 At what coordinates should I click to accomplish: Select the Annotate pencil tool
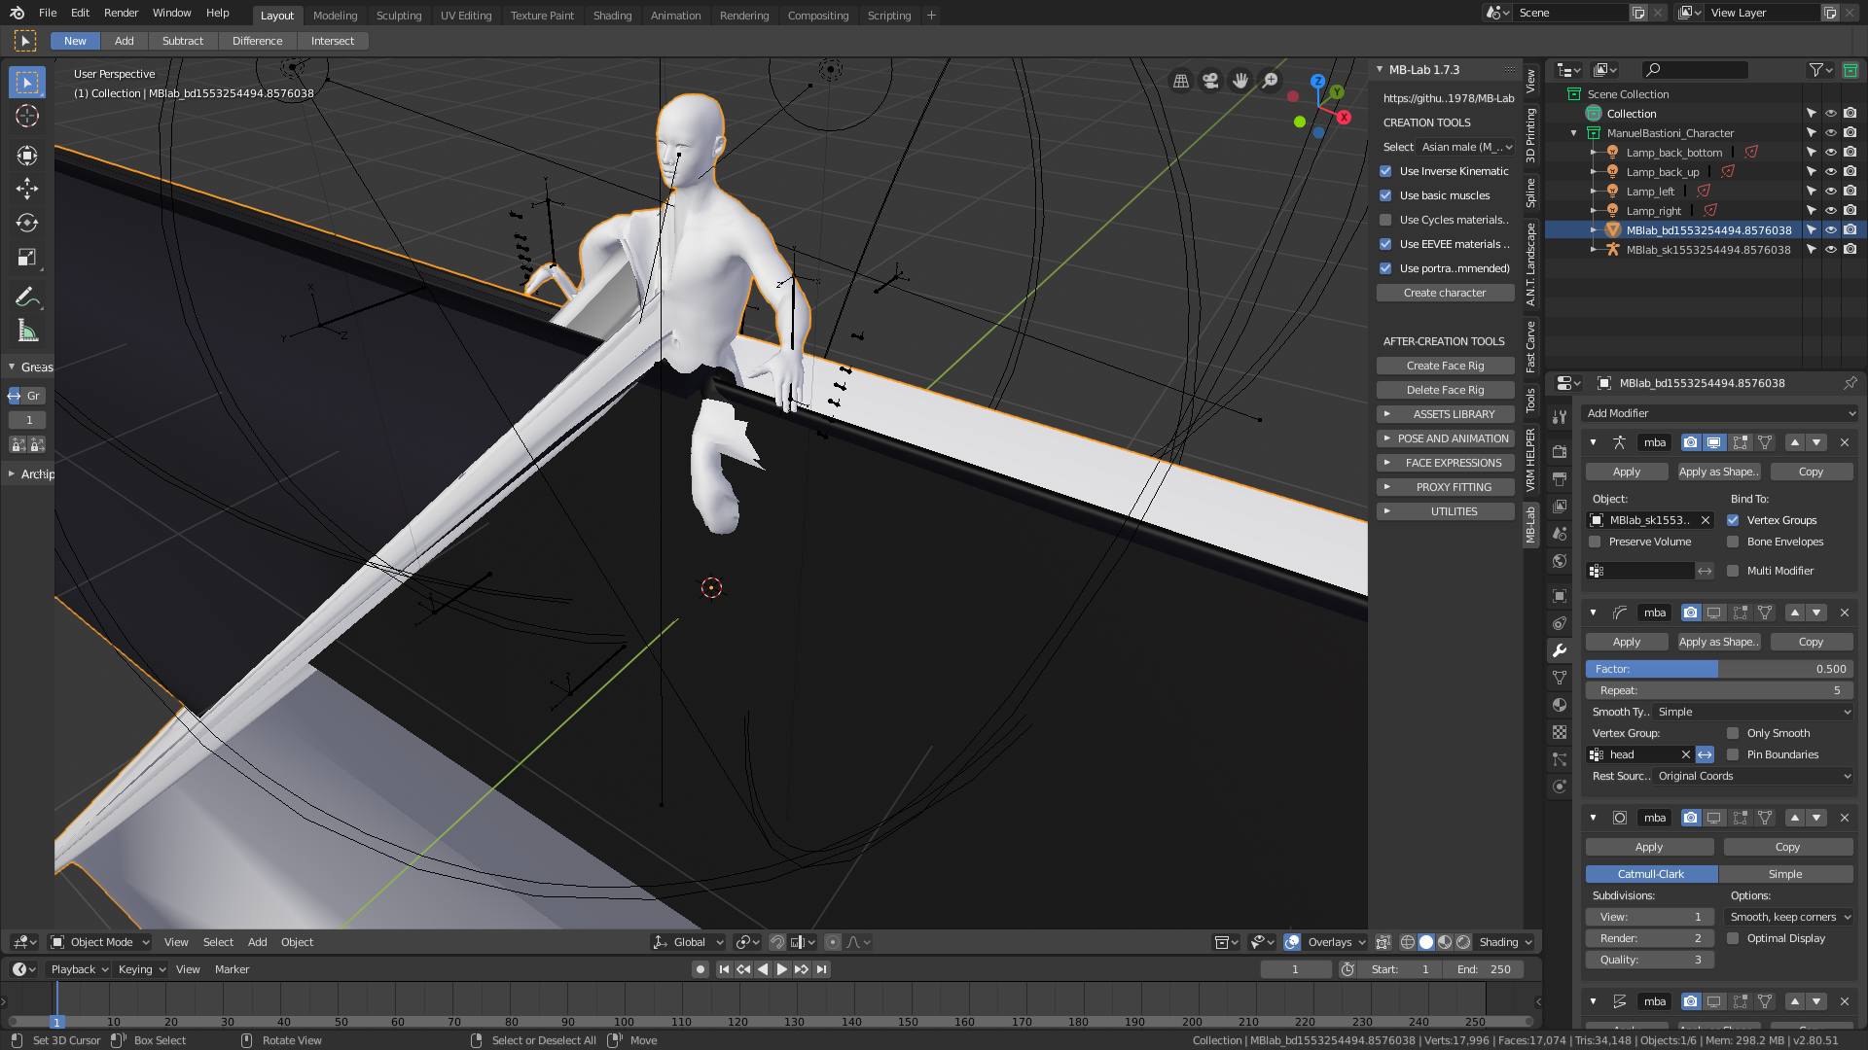27,297
